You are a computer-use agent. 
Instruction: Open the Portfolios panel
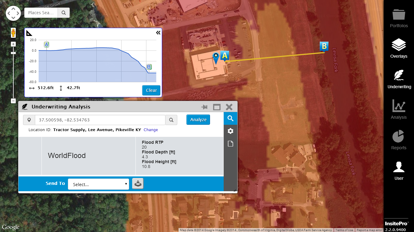pos(399,18)
